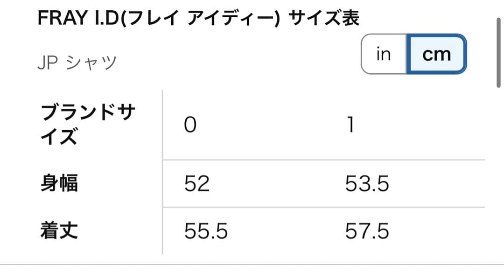Click brand size 0 column header
The height and width of the screenshot is (265, 504).
190,126
